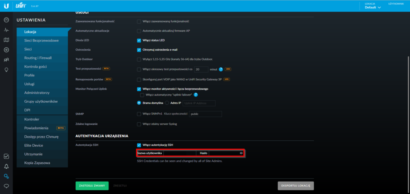This screenshot has width=410, height=194.
Task: Open the live chat support icon
Action: click(x=6, y=186)
